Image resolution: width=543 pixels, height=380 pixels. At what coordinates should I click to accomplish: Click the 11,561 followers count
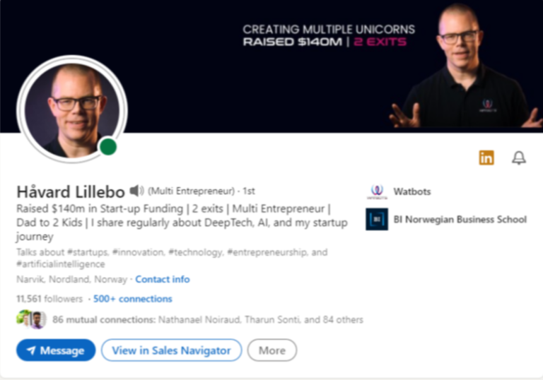(49, 299)
